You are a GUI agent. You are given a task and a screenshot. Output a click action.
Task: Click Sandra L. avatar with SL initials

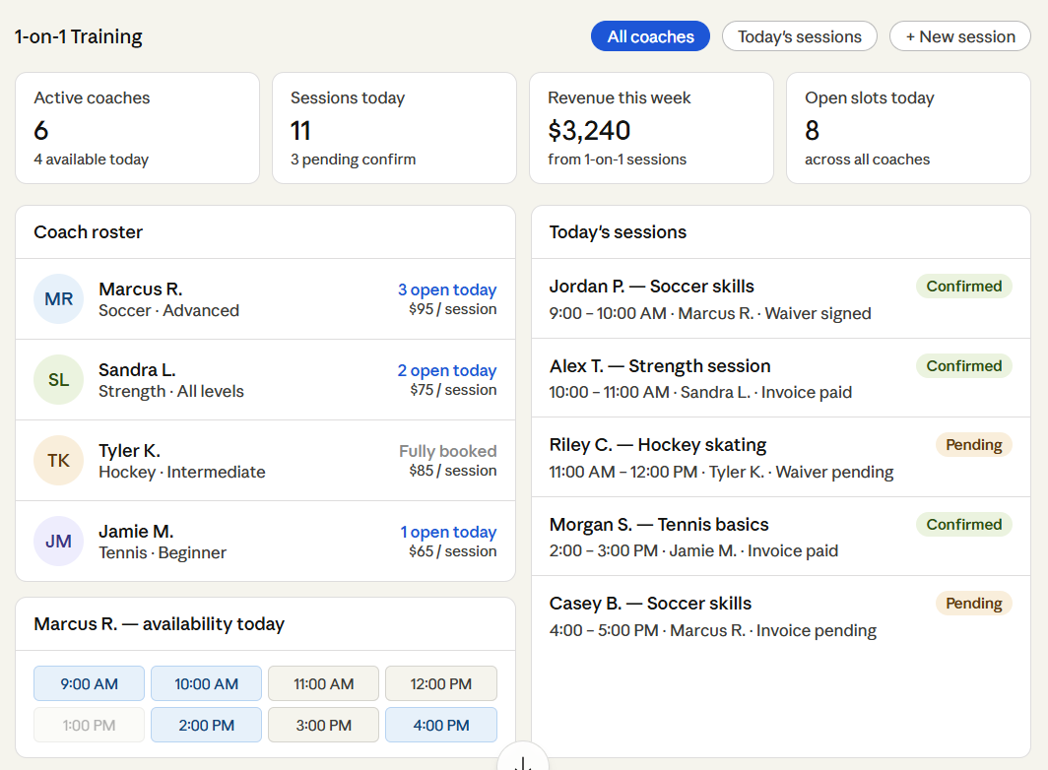58,380
